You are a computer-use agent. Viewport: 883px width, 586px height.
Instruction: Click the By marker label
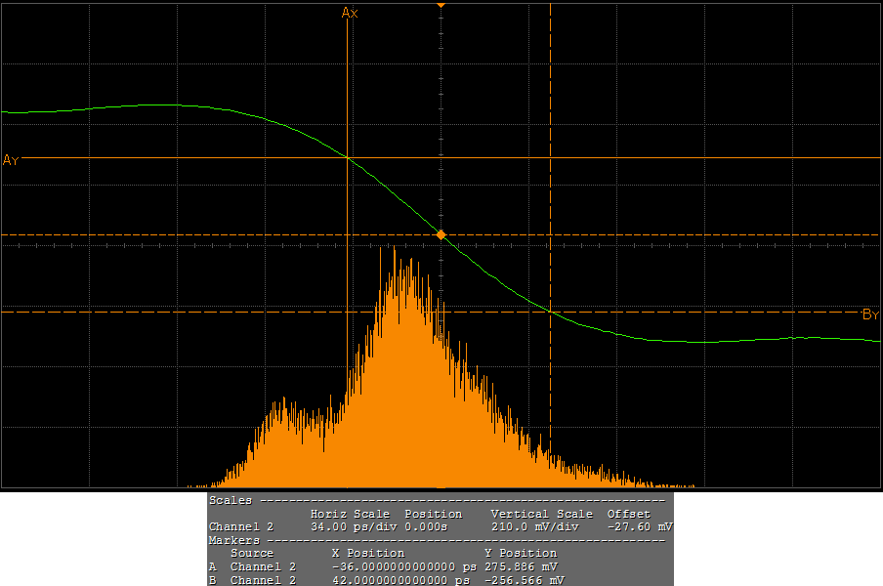coord(870,314)
